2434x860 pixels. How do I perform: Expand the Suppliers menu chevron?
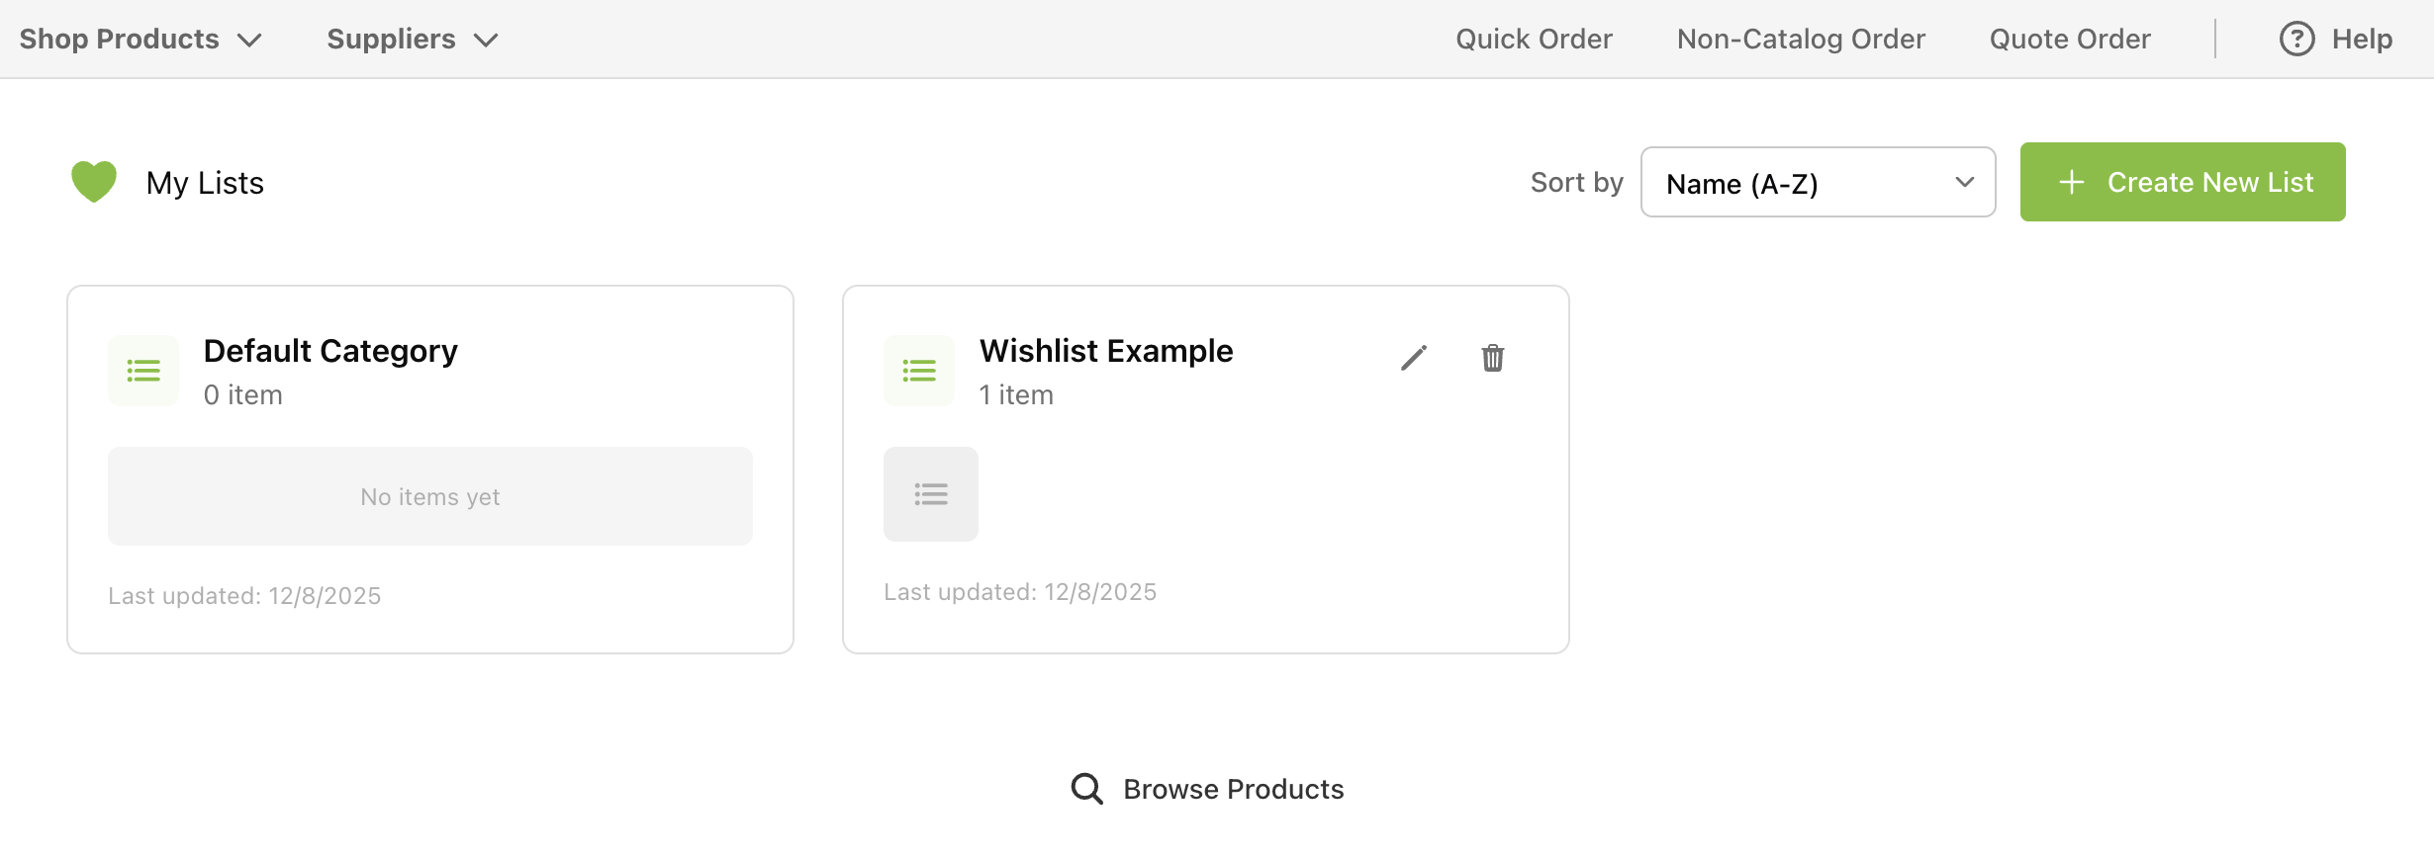(486, 41)
